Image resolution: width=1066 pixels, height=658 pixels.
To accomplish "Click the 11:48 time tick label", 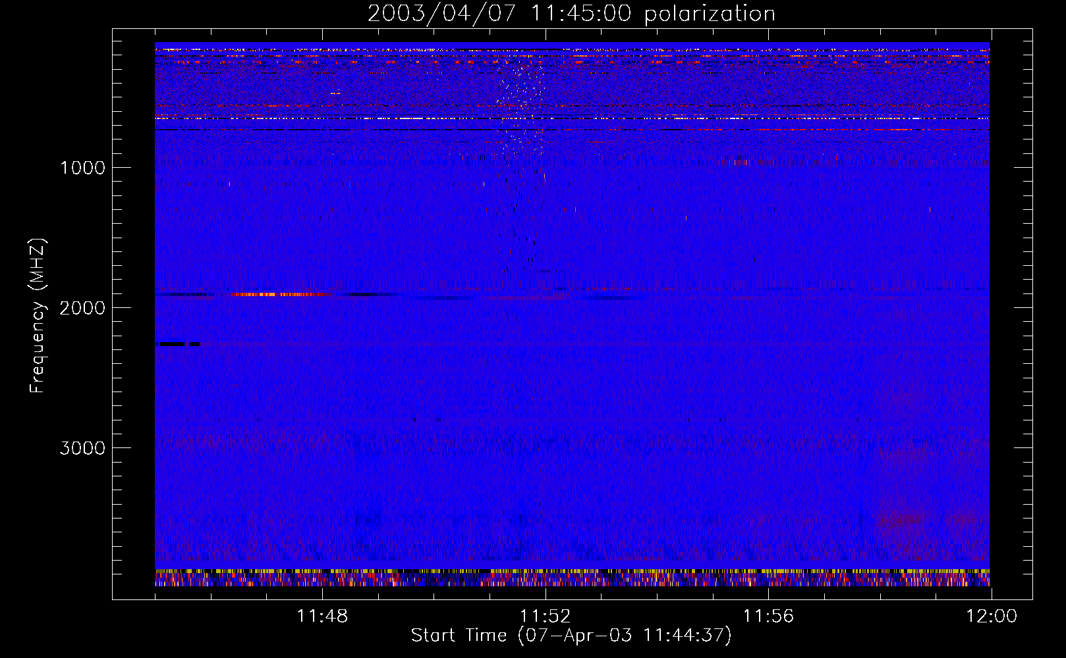I will coord(322,616).
